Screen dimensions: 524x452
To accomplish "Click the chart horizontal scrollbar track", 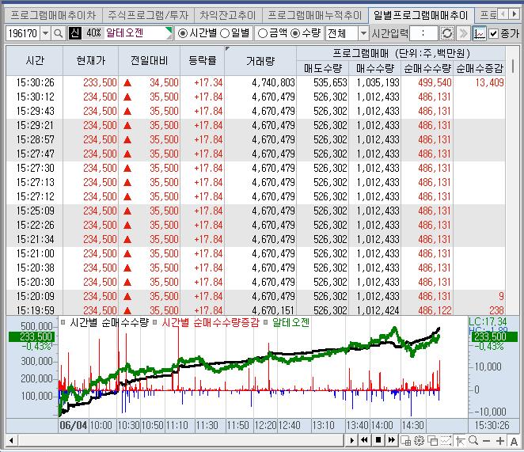I will 180,441.
